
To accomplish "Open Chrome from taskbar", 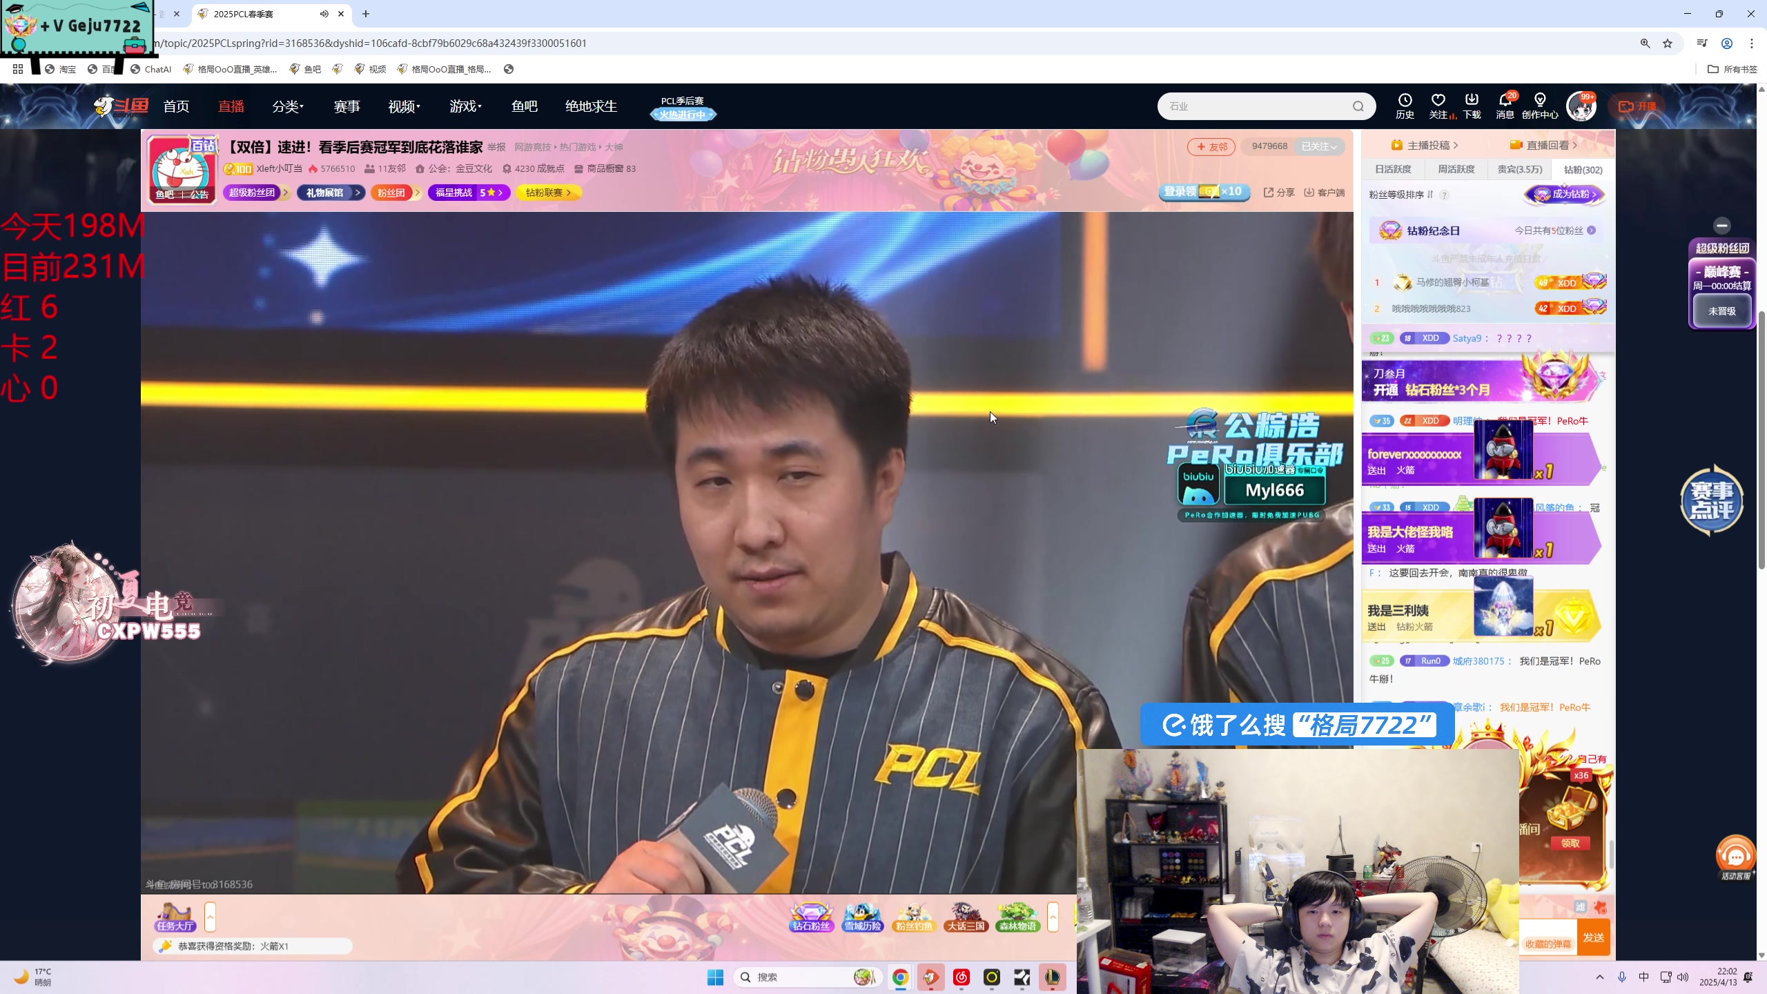I will 900,977.
